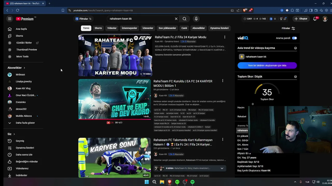Open the Brave Leo AI sparkle icon
The width and height of the screenshot is (332, 186).
[x=321, y=10]
